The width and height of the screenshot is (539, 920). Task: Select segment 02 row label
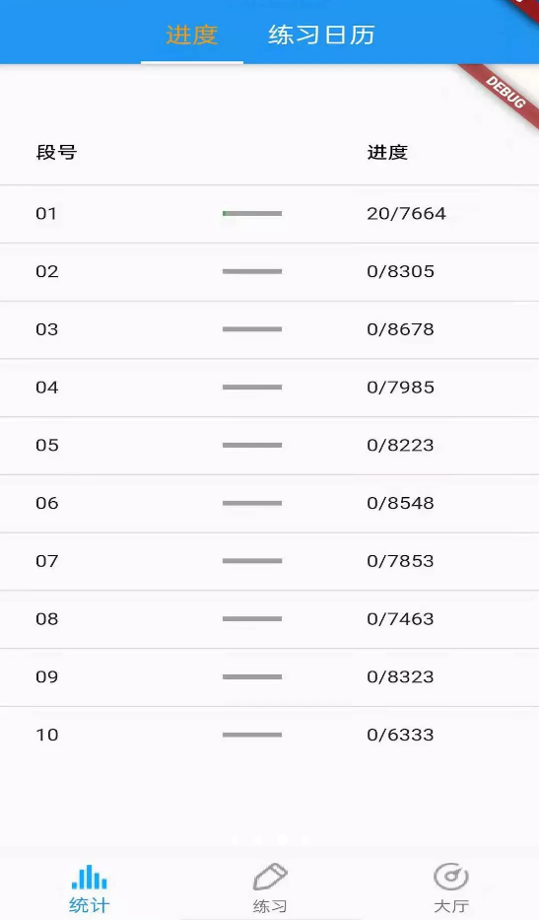pyautogui.click(x=47, y=271)
